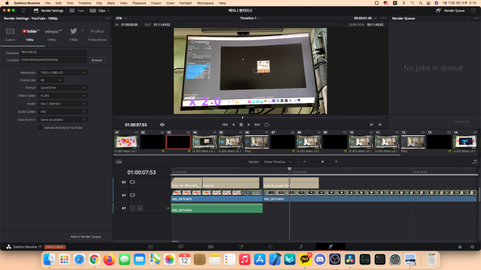This screenshot has width=481, height=270.
Task: Click the Browse location button
Action: (x=97, y=60)
